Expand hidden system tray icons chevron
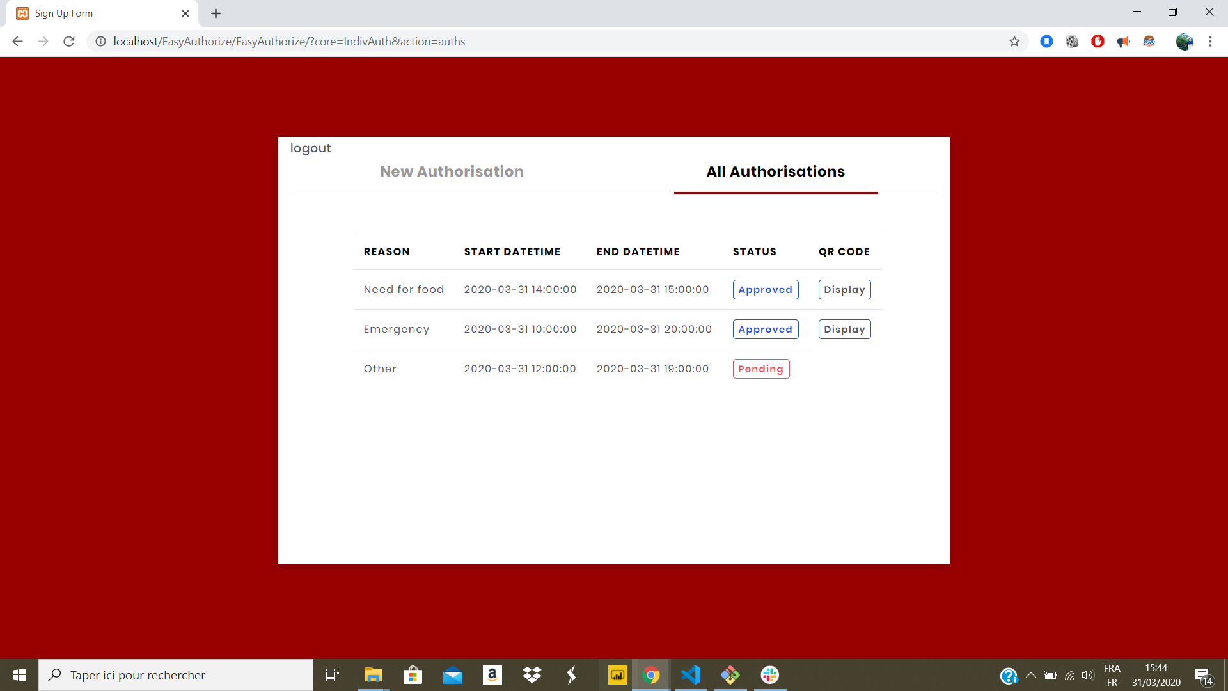Image resolution: width=1228 pixels, height=691 pixels. coord(1030,675)
